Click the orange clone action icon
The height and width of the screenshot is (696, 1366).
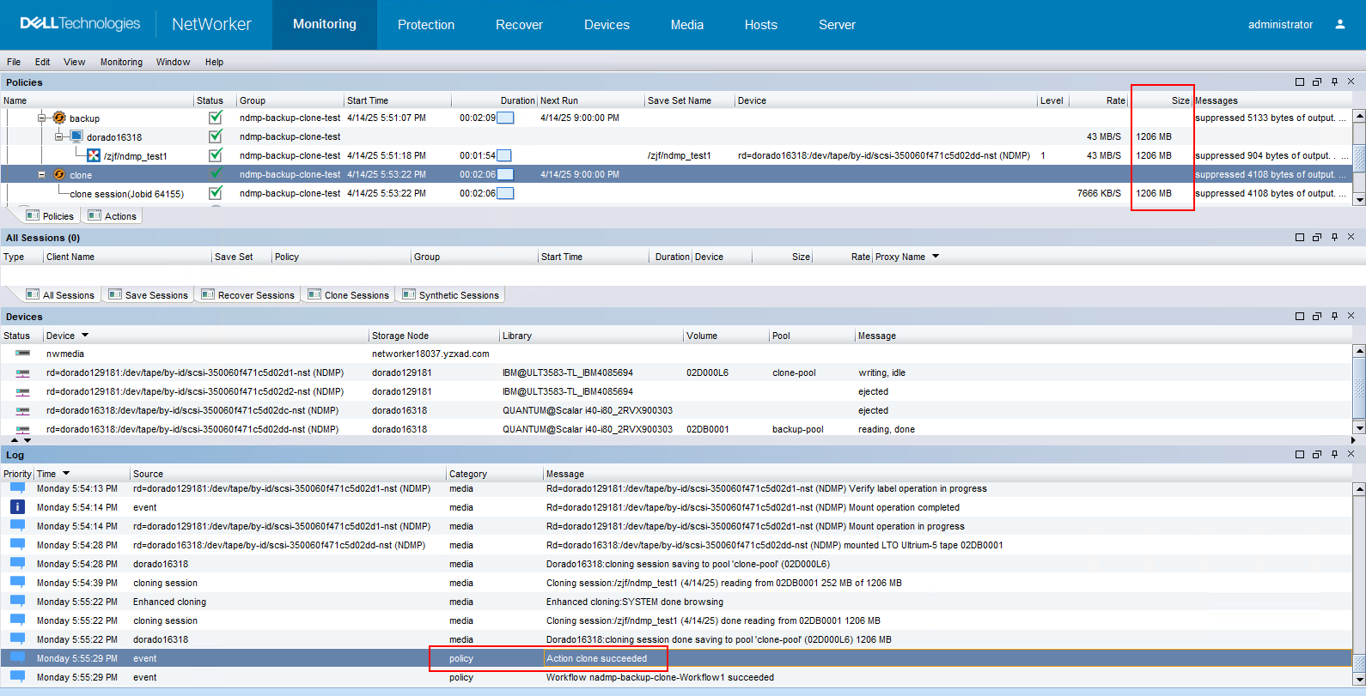click(x=59, y=174)
